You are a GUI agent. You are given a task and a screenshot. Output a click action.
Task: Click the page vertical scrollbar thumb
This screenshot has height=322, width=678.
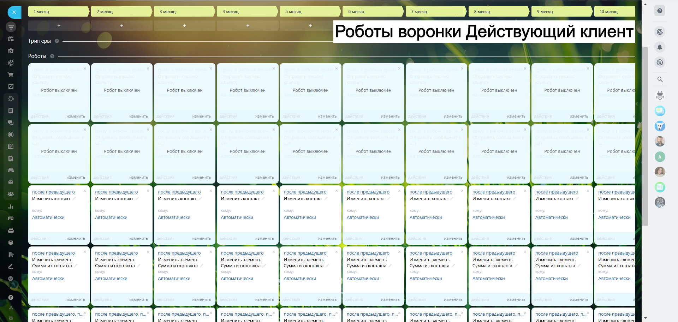coord(645,136)
